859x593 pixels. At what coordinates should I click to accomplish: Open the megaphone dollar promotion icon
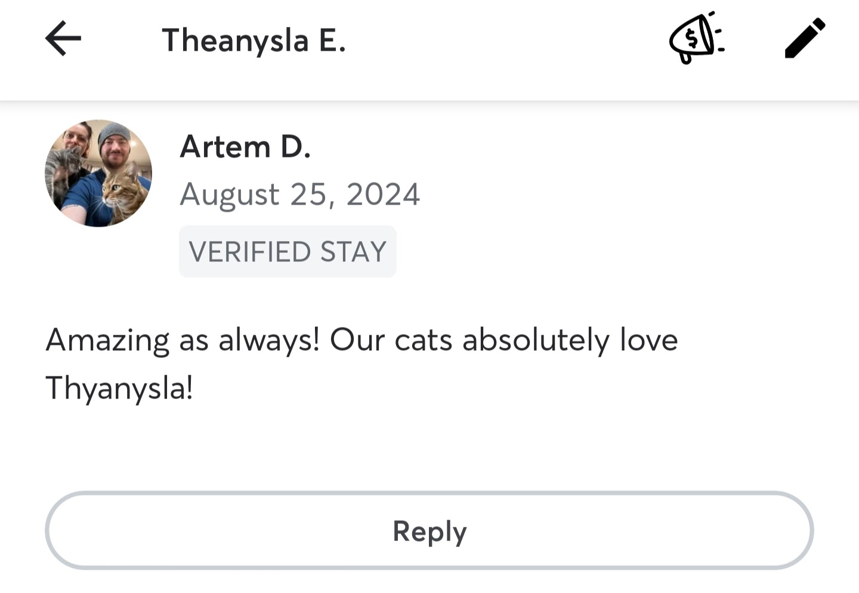click(696, 39)
